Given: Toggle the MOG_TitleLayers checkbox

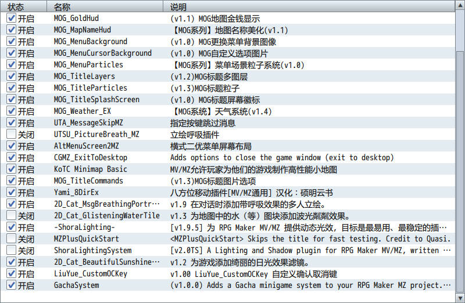Looking at the screenshot, I should [11, 76].
